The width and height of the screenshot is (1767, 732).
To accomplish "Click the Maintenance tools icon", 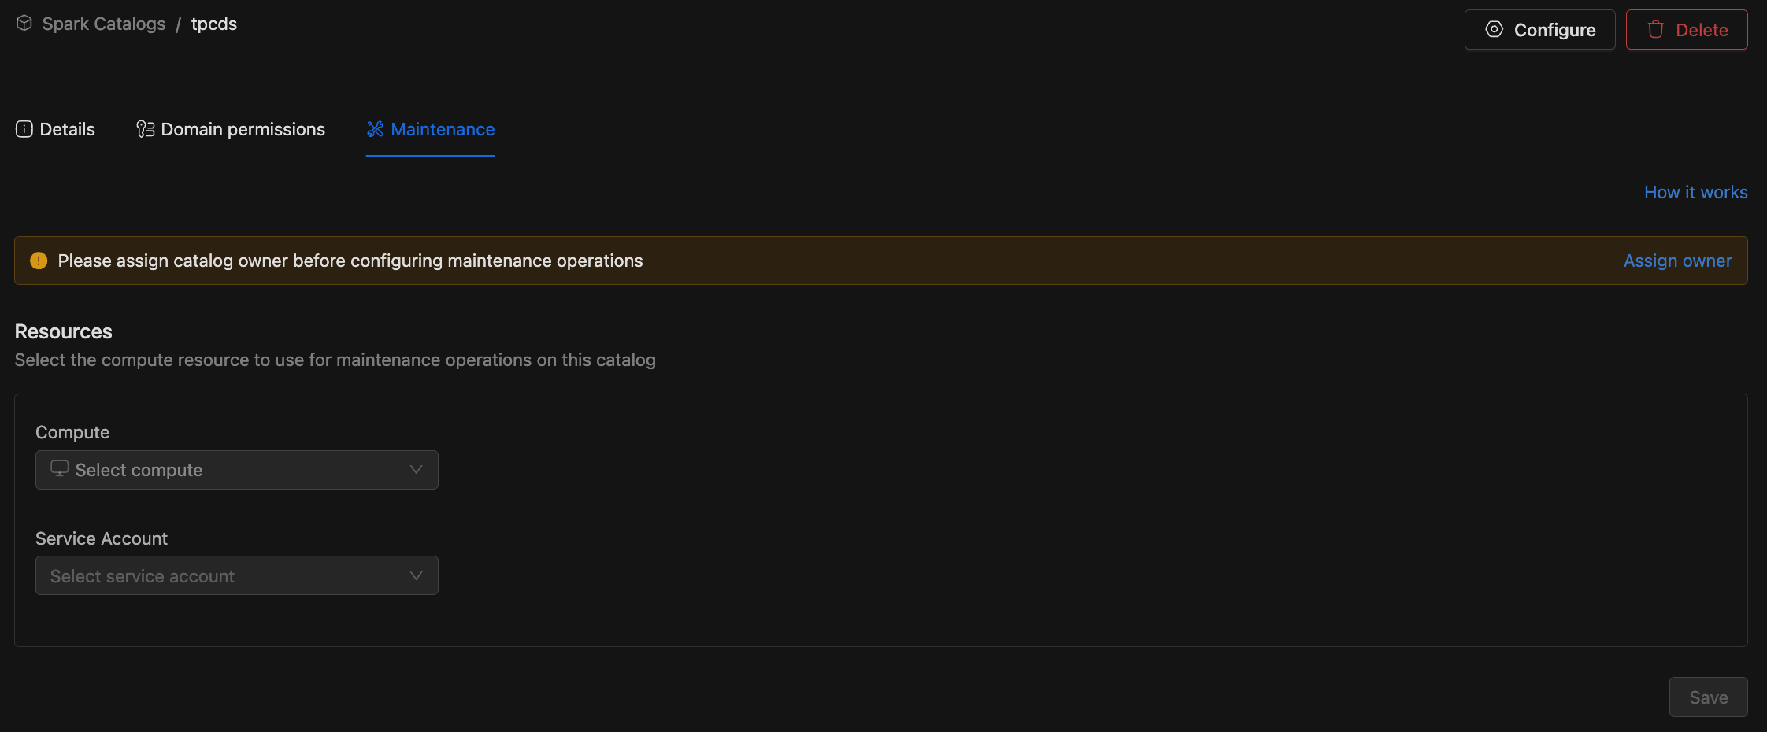I will 376,129.
